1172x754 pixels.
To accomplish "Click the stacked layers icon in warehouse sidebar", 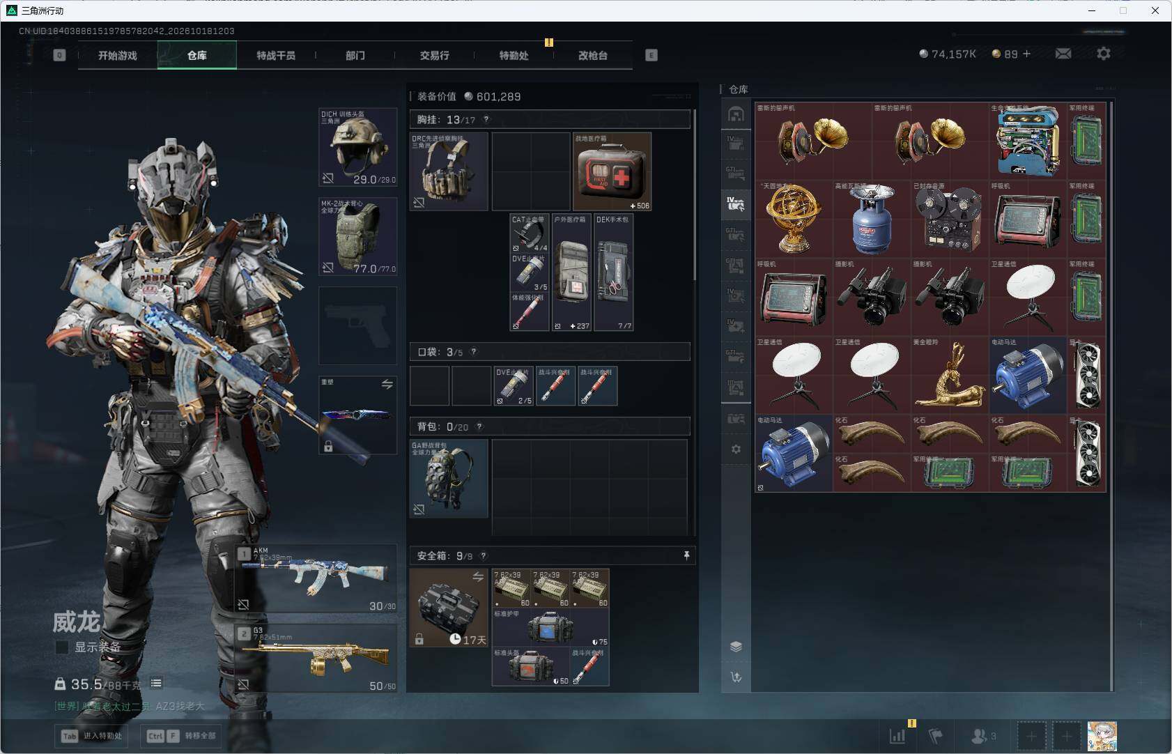I will pos(736,647).
